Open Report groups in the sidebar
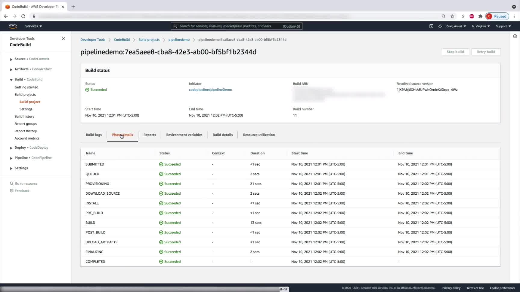520x292 pixels. (26, 124)
